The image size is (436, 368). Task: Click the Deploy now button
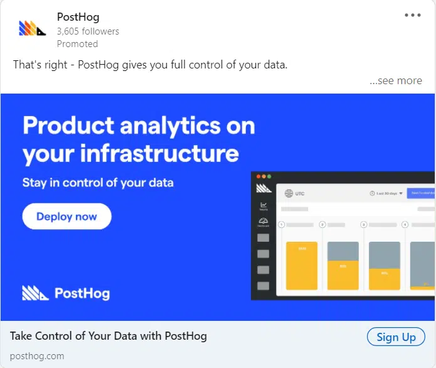pos(66,216)
